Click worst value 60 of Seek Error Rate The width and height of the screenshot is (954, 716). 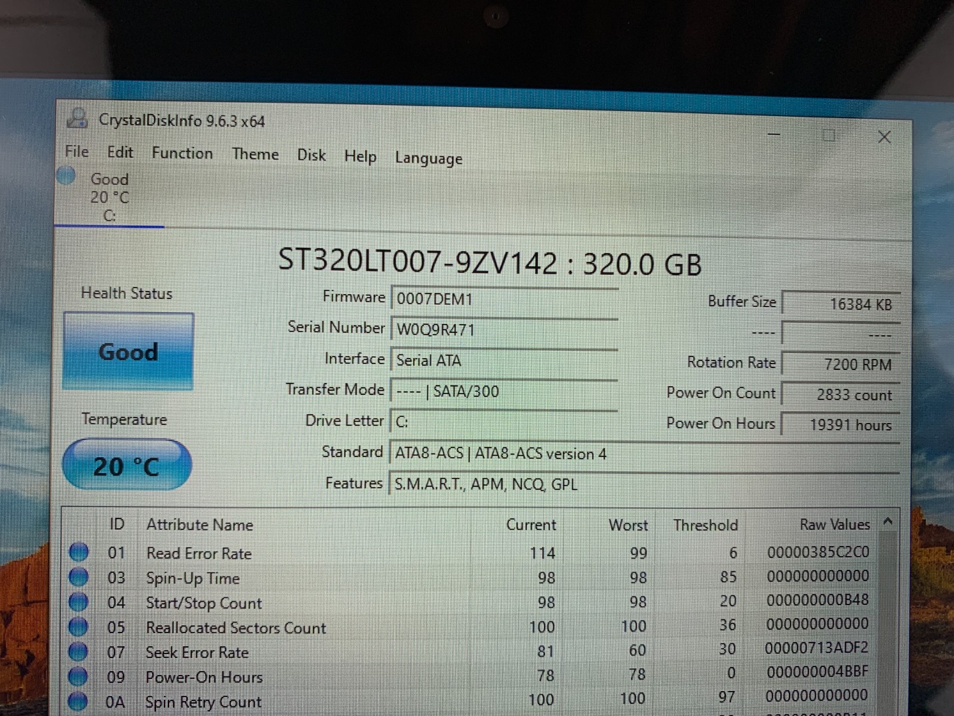pos(637,650)
